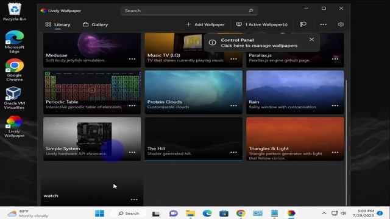This screenshot has width=390, height=219.
Task: Click the Control Panel tip info icon
Action: pos(212,43)
